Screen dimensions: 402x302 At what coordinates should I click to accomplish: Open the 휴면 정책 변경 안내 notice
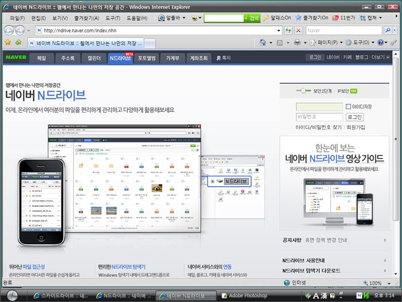pyautogui.click(x=326, y=240)
